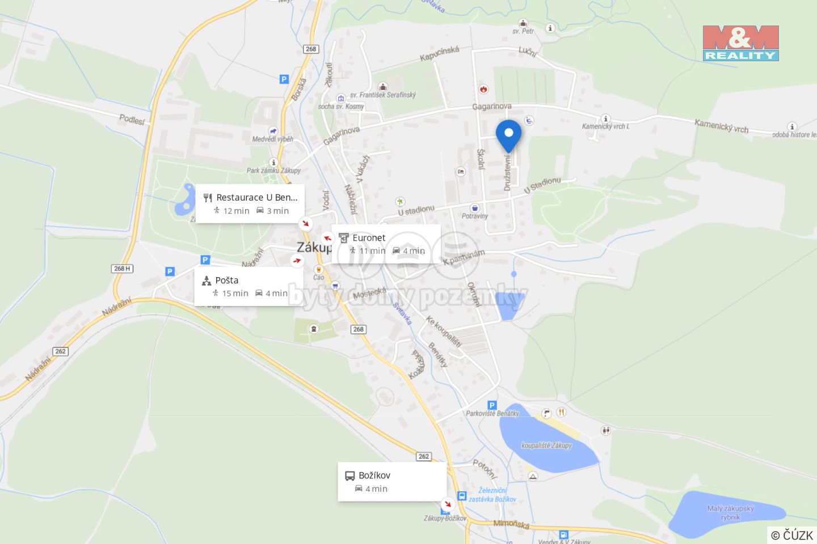This screenshot has height=544, width=817.
Task: Click the M&M Reality logo
Action: [x=740, y=43]
